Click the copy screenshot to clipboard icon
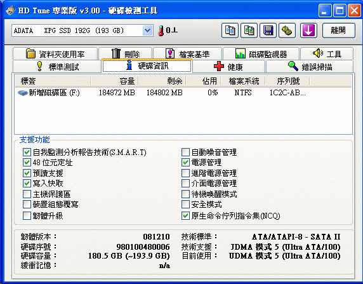Image resolution: width=363 pixels, height=284 pixels. click(249, 30)
